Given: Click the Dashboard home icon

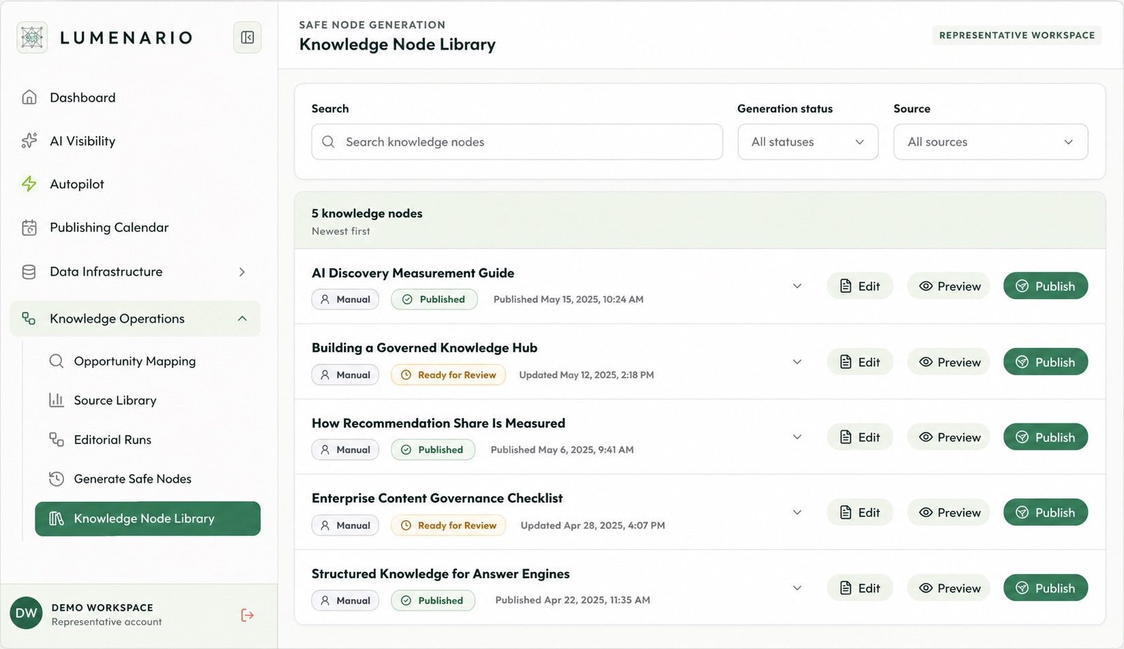Looking at the screenshot, I should (x=29, y=97).
